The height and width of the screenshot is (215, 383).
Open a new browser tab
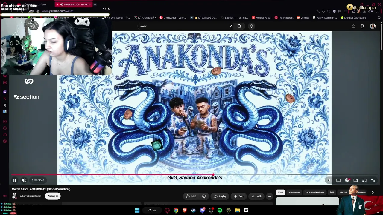click(95, 4)
